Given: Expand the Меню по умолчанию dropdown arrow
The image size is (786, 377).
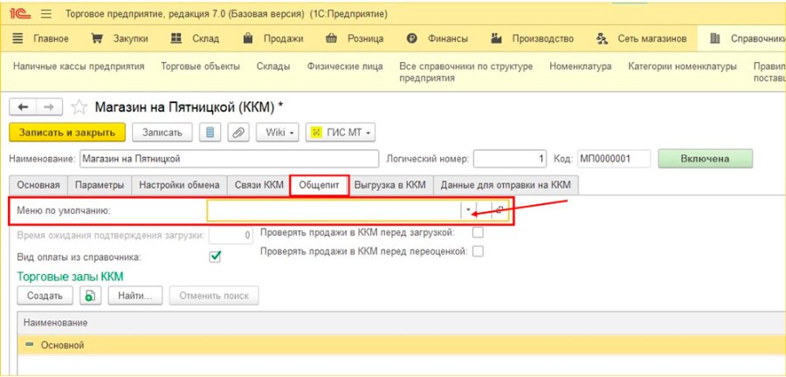Looking at the screenshot, I should click(469, 211).
